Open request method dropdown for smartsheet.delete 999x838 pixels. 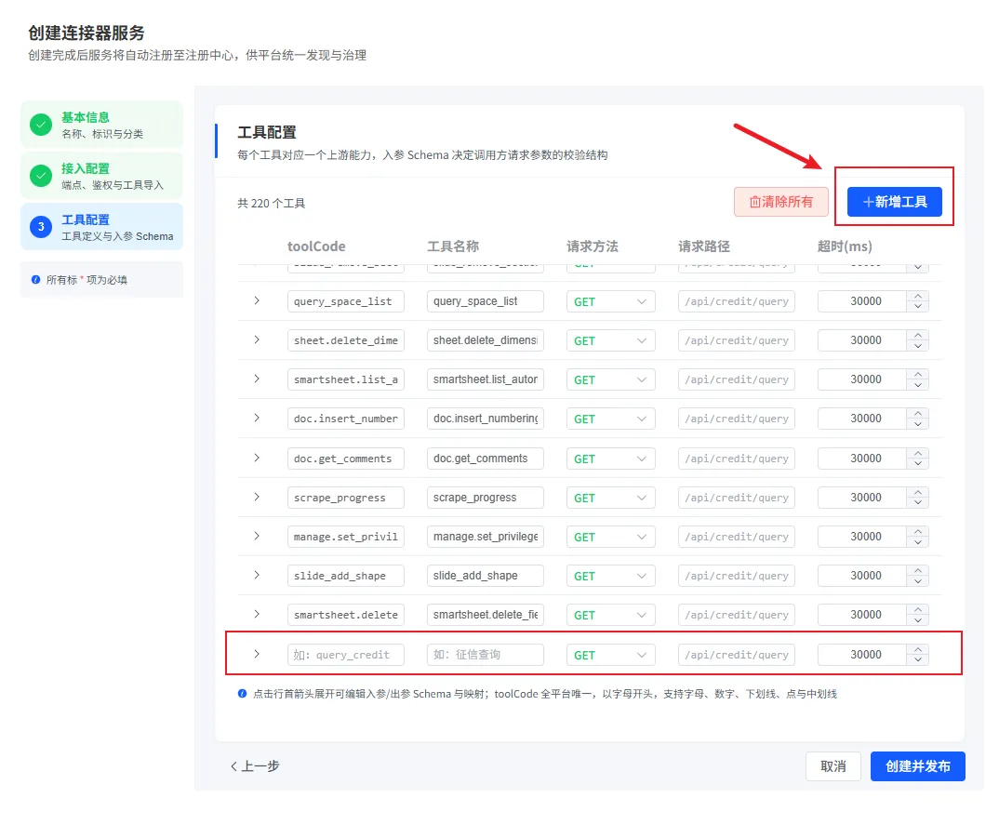[x=610, y=615]
